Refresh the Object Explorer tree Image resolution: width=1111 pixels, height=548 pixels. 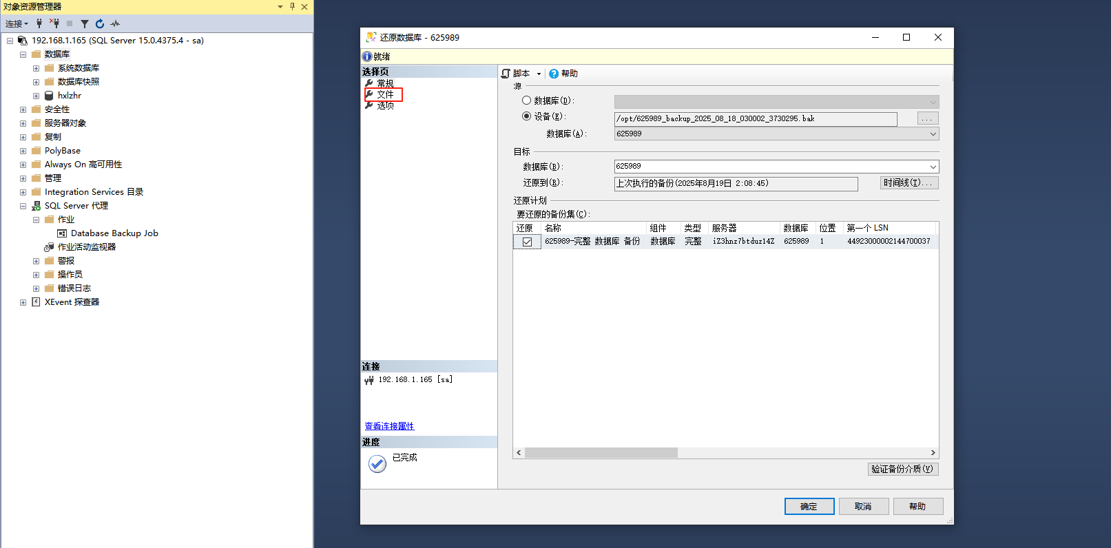(x=100, y=23)
